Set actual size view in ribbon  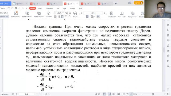(55, 17)
